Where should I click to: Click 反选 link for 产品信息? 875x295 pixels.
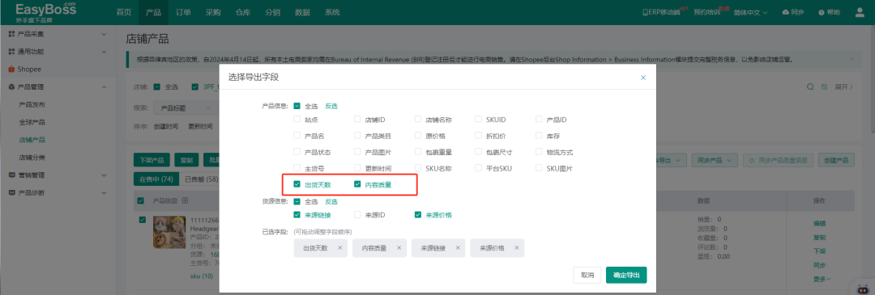[331, 106]
